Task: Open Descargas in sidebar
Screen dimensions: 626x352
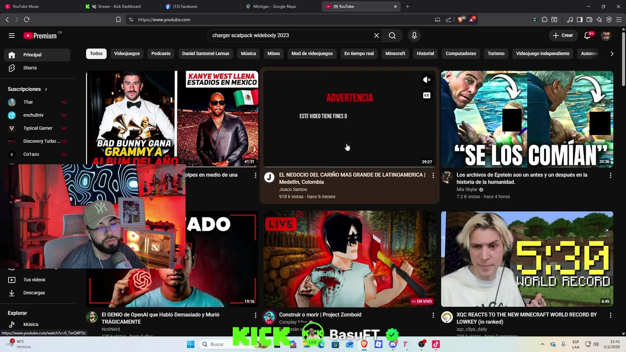Action: [x=37, y=293]
